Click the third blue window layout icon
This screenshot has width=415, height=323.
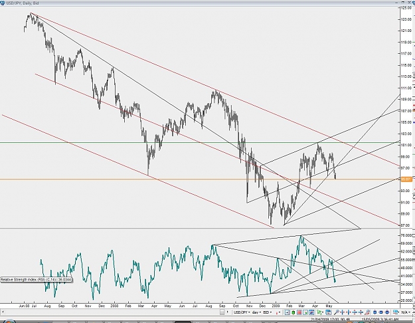pos(387,312)
